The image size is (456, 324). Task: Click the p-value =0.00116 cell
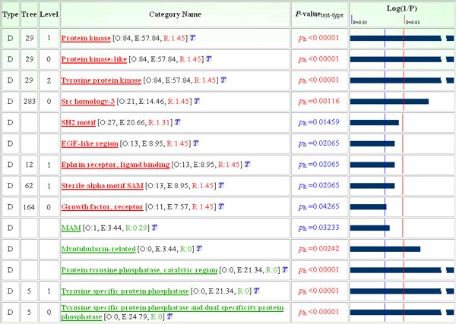(x=319, y=102)
